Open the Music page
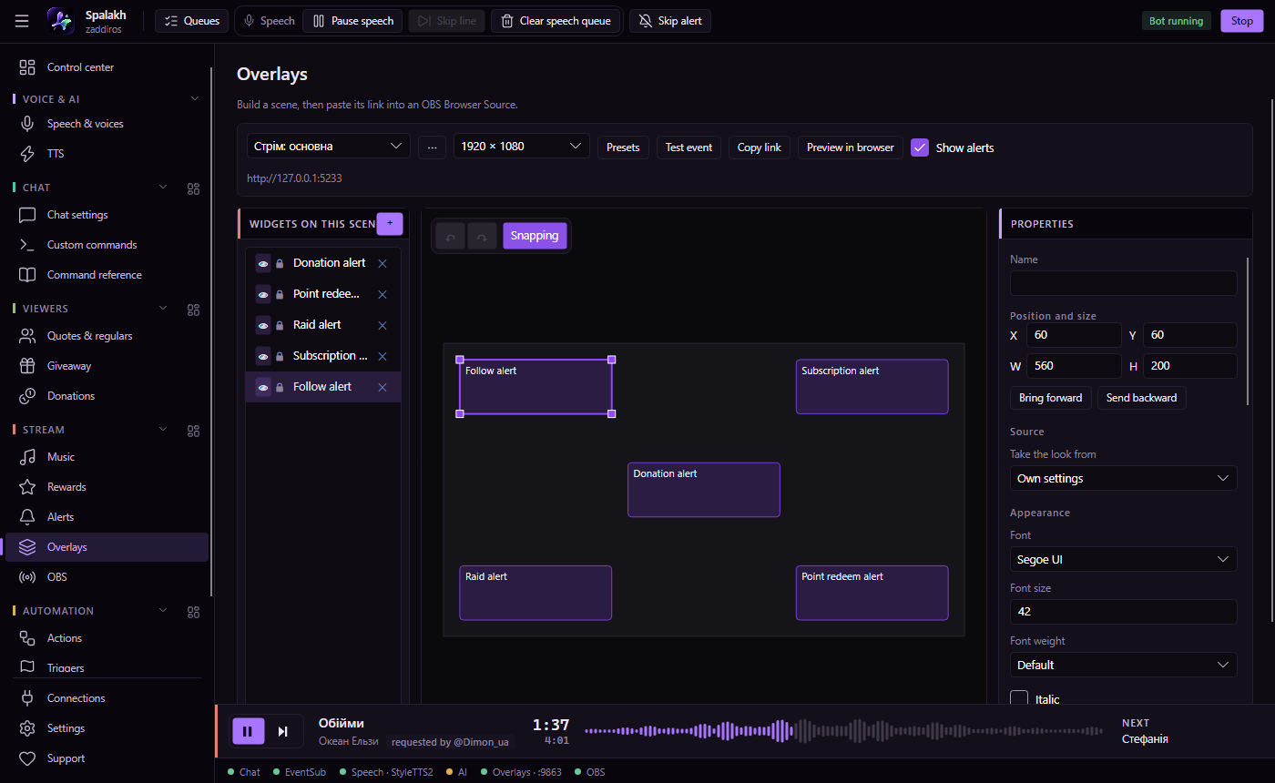1275x783 pixels. pos(107,457)
